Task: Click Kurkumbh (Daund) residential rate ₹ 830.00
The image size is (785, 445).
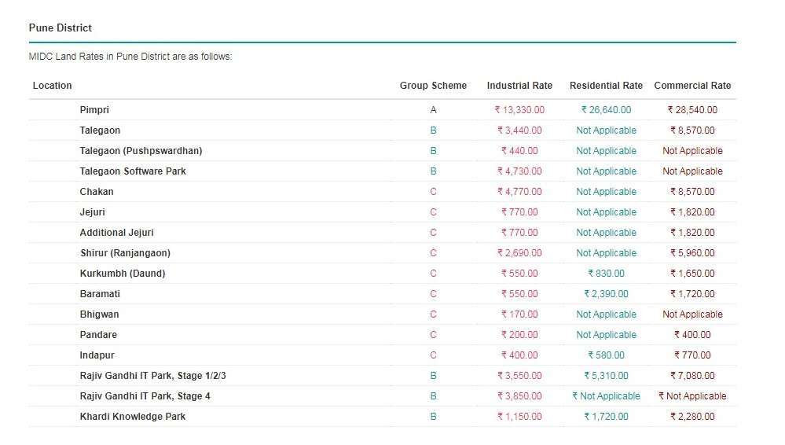Action: coord(606,274)
